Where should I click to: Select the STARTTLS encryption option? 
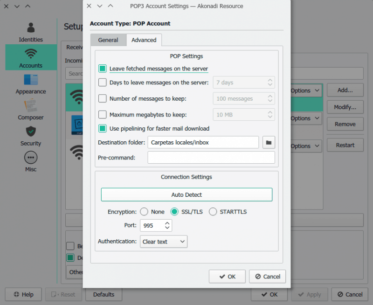click(213, 211)
